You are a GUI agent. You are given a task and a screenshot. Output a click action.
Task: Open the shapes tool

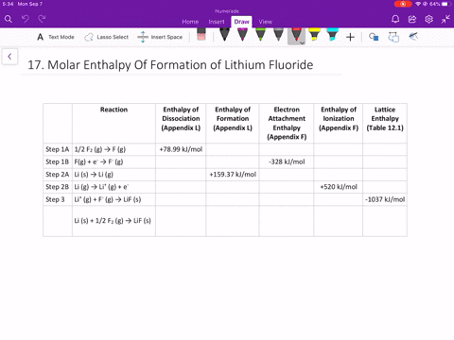pos(374,37)
